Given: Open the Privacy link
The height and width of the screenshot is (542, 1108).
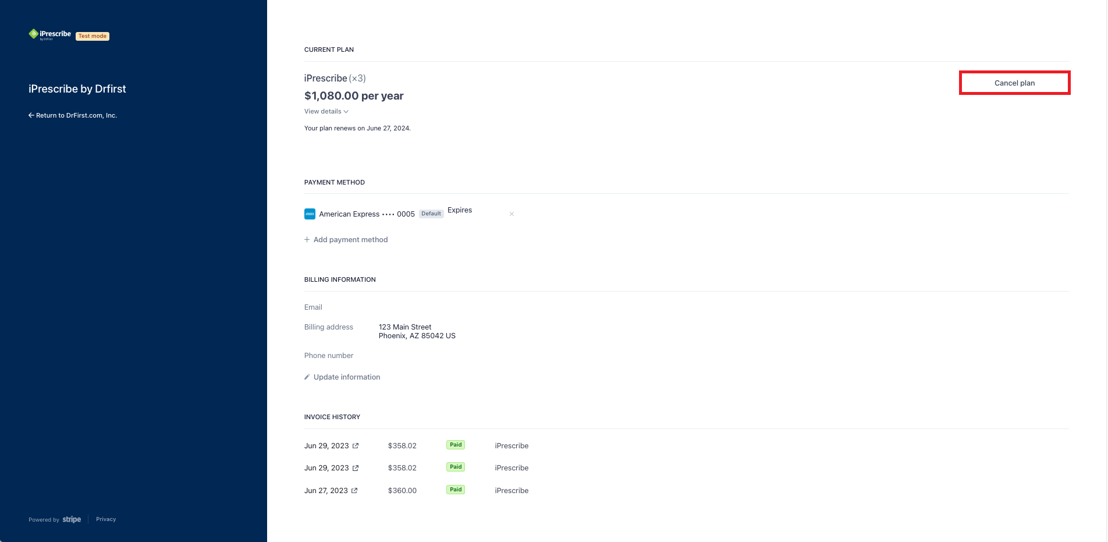Looking at the screenshot, I should pos(106,519).
